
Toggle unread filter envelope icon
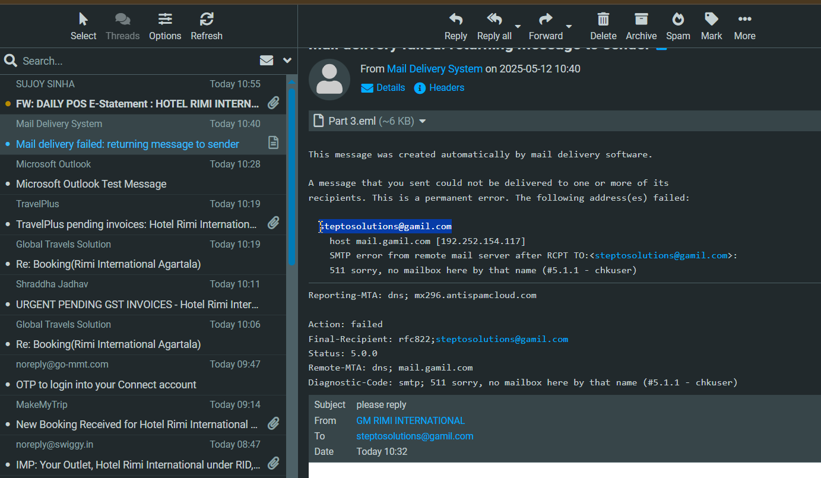[267, 61]
